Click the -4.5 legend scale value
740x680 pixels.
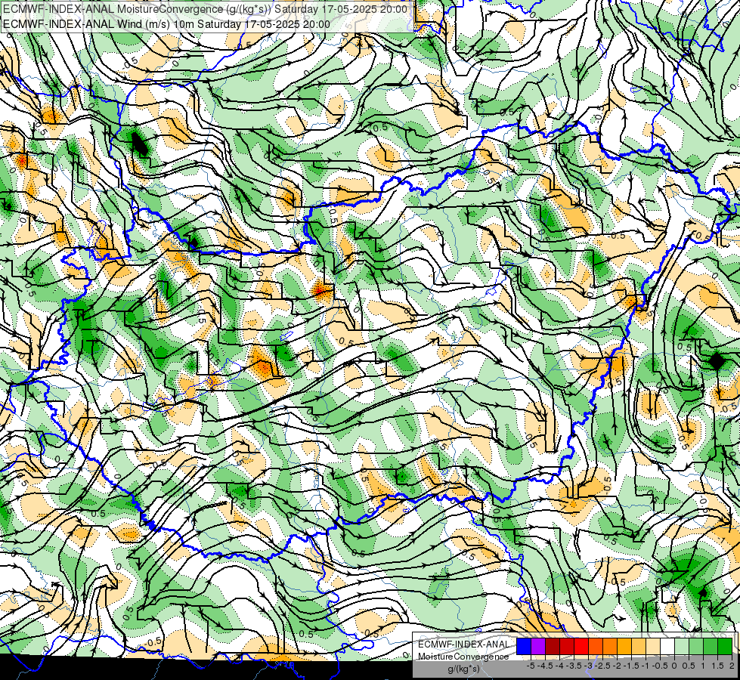click(543, 666)
